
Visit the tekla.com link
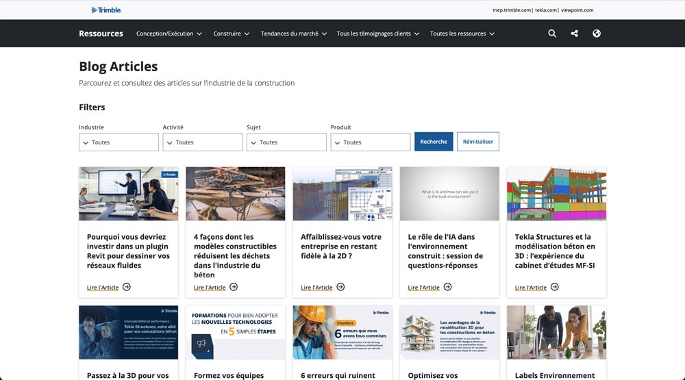click(x=546, y=10)
